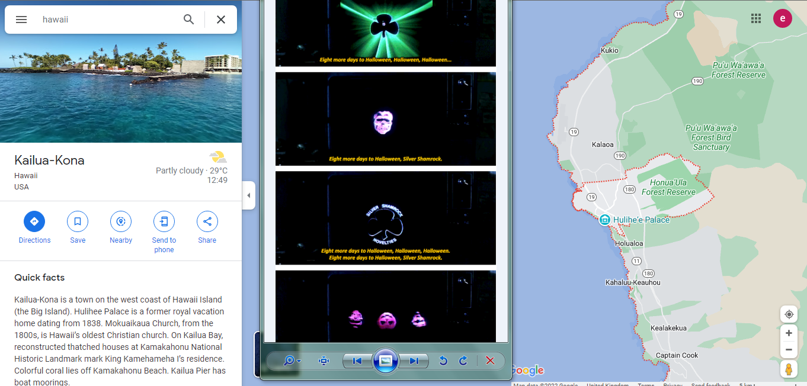This screenshot has width=807, height=386.
Task: Click the Kahaluu-Keauhou map label
Action: (633, 282)
